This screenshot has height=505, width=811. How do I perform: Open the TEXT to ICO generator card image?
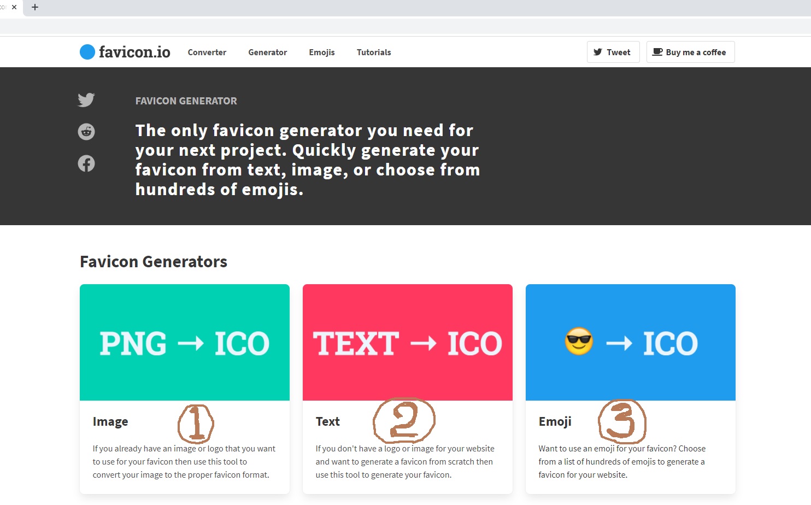pyautogui.click(x=408, y=343)
